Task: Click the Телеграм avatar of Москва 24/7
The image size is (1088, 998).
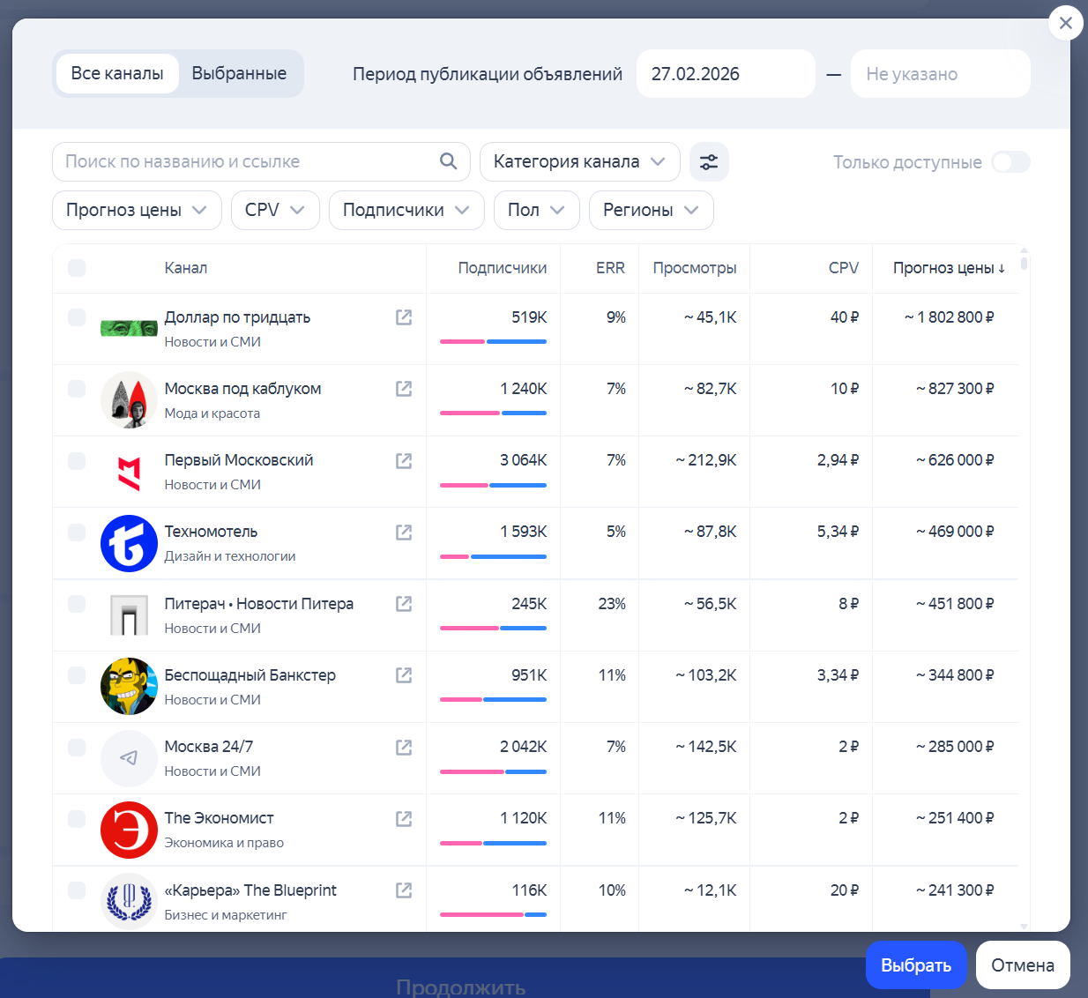Action: tap(129, 758)
